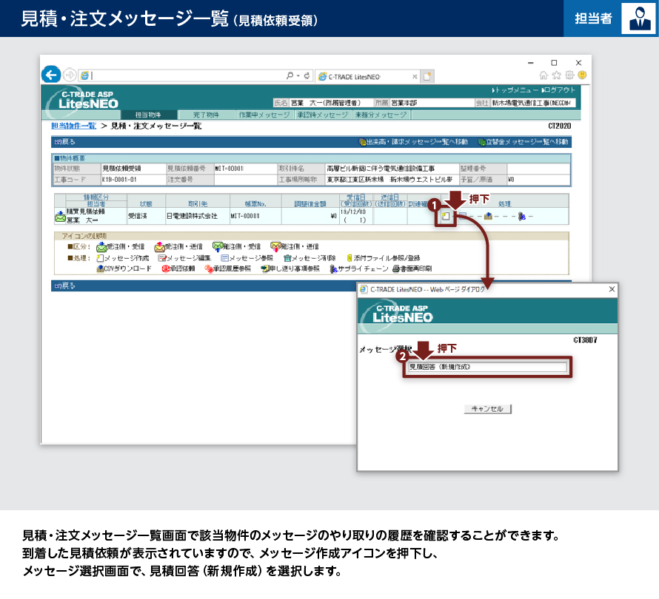
Task: Open the 承認待メッセージ tab
Action: pyautogui.click(x=322, y=115)
